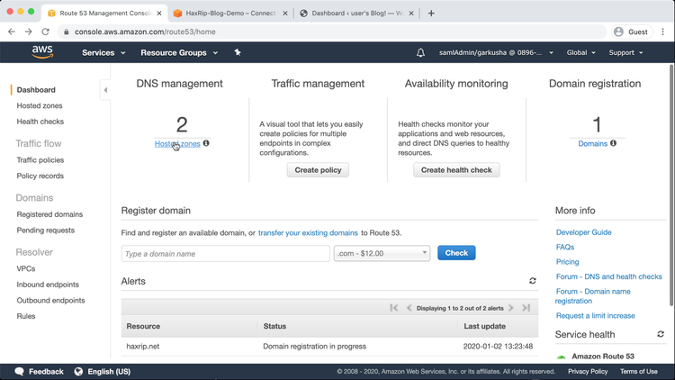
Task: Refresh the Alerts list
Action: 532,282
